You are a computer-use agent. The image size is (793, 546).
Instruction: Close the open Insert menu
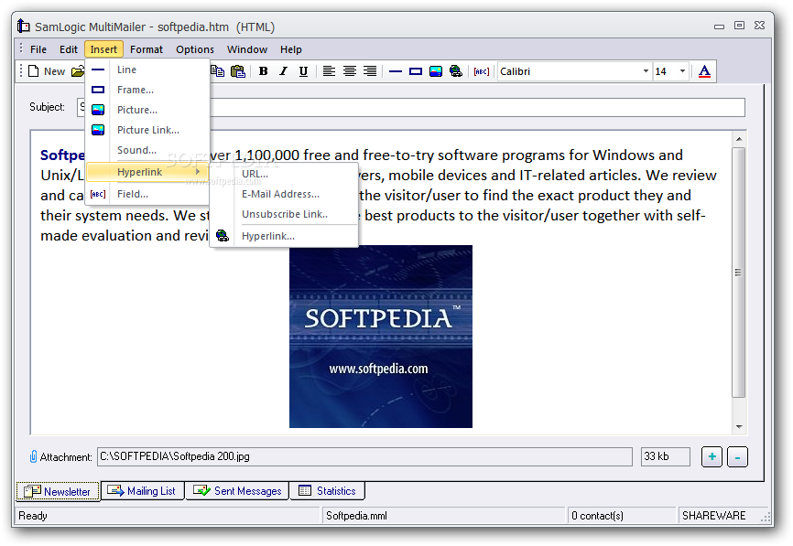coord(103,49)
